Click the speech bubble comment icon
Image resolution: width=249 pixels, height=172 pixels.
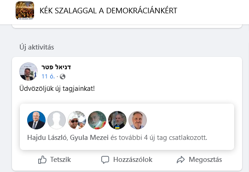tap(105, 160)
